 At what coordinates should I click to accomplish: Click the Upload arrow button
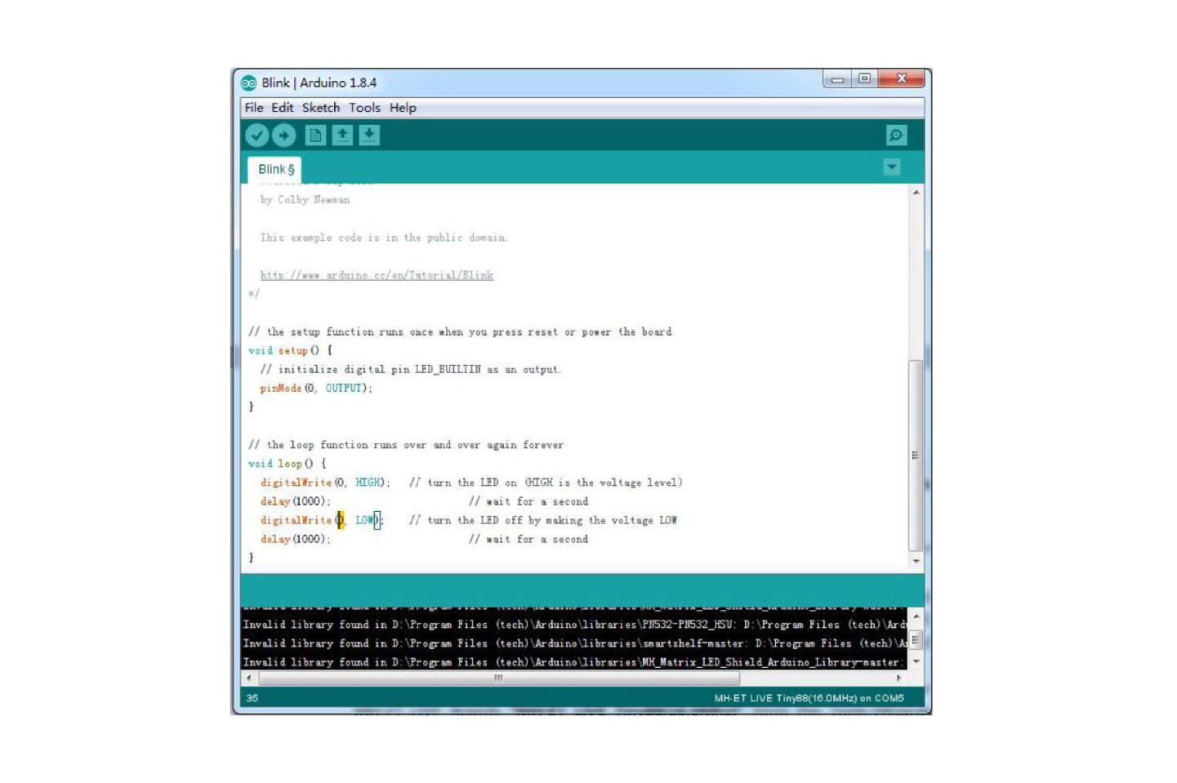tap(283, 136)
